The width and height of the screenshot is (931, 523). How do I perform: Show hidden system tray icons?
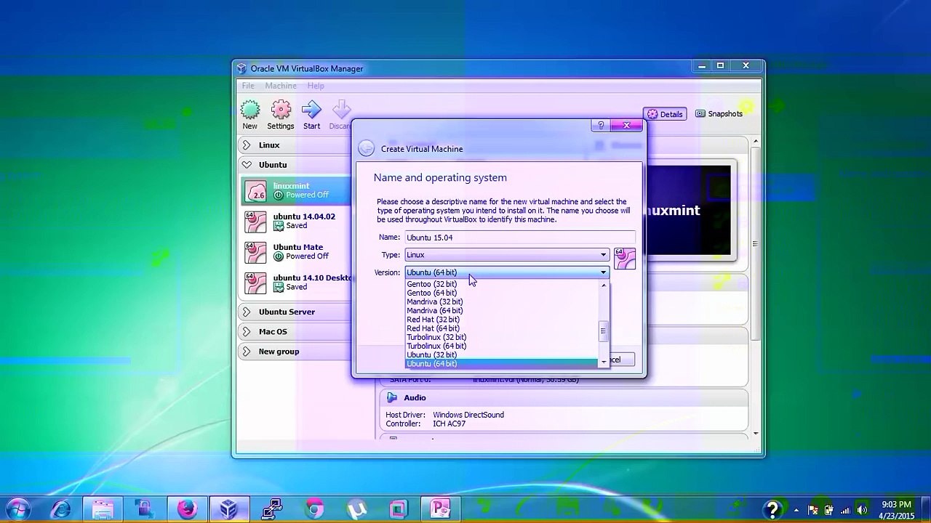click(x=796, y=510)
